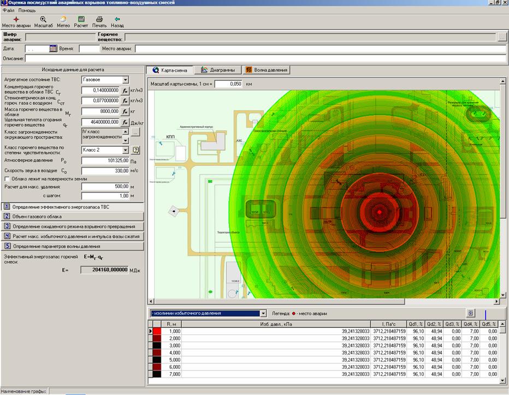The width and height of the screenshot is (509, 395).
Task: Click the Печать printer icon
Action: (x=99, y=19)
